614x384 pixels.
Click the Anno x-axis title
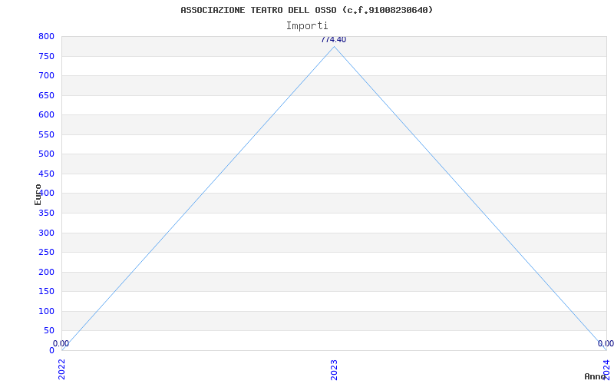(x=595, y=376)
